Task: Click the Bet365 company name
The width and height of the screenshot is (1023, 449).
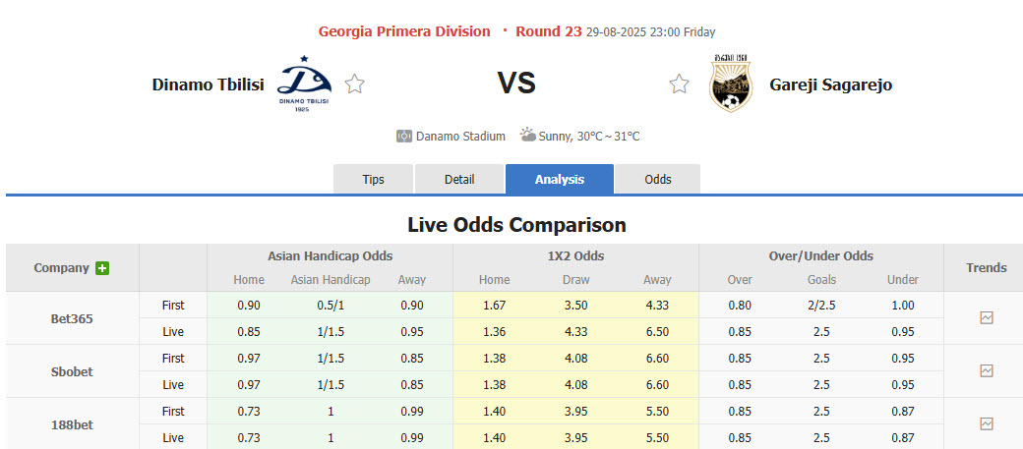Action: click(72, 318)
